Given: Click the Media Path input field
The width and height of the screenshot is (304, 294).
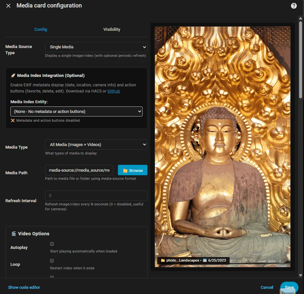Looking at the screenshot, I should click(x=79, y=170).
